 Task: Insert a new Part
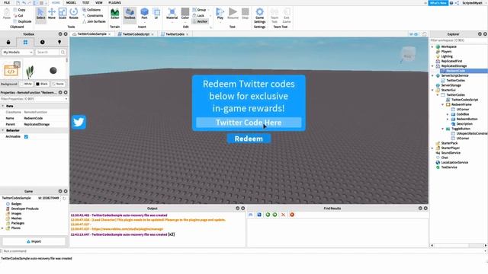coord(144,14)
